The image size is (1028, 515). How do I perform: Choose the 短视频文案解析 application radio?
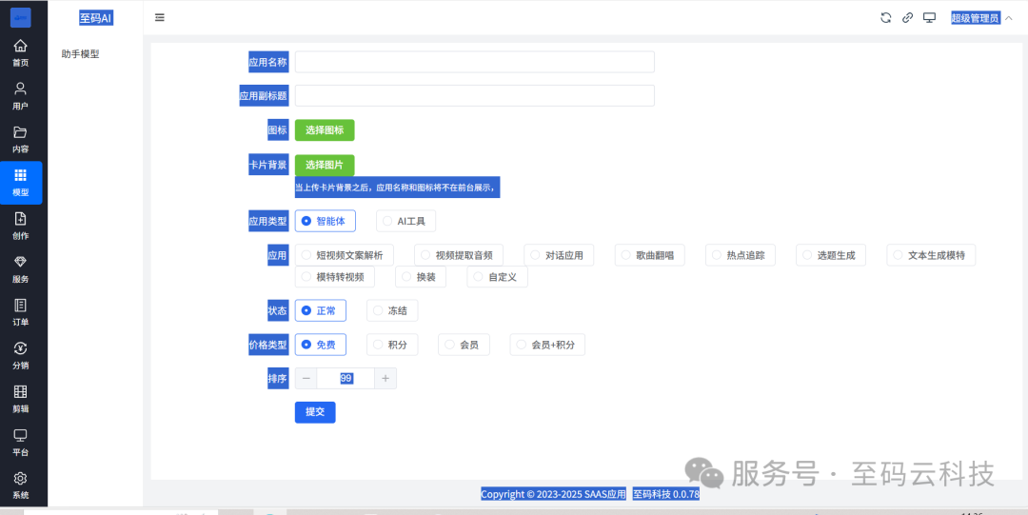click(345, 255)
